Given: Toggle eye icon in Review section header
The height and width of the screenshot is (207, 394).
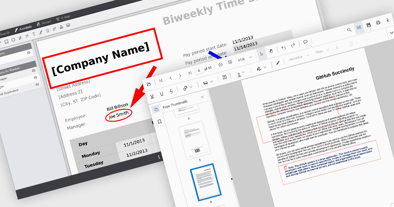Looking at the screenshot, I should 33,70.
